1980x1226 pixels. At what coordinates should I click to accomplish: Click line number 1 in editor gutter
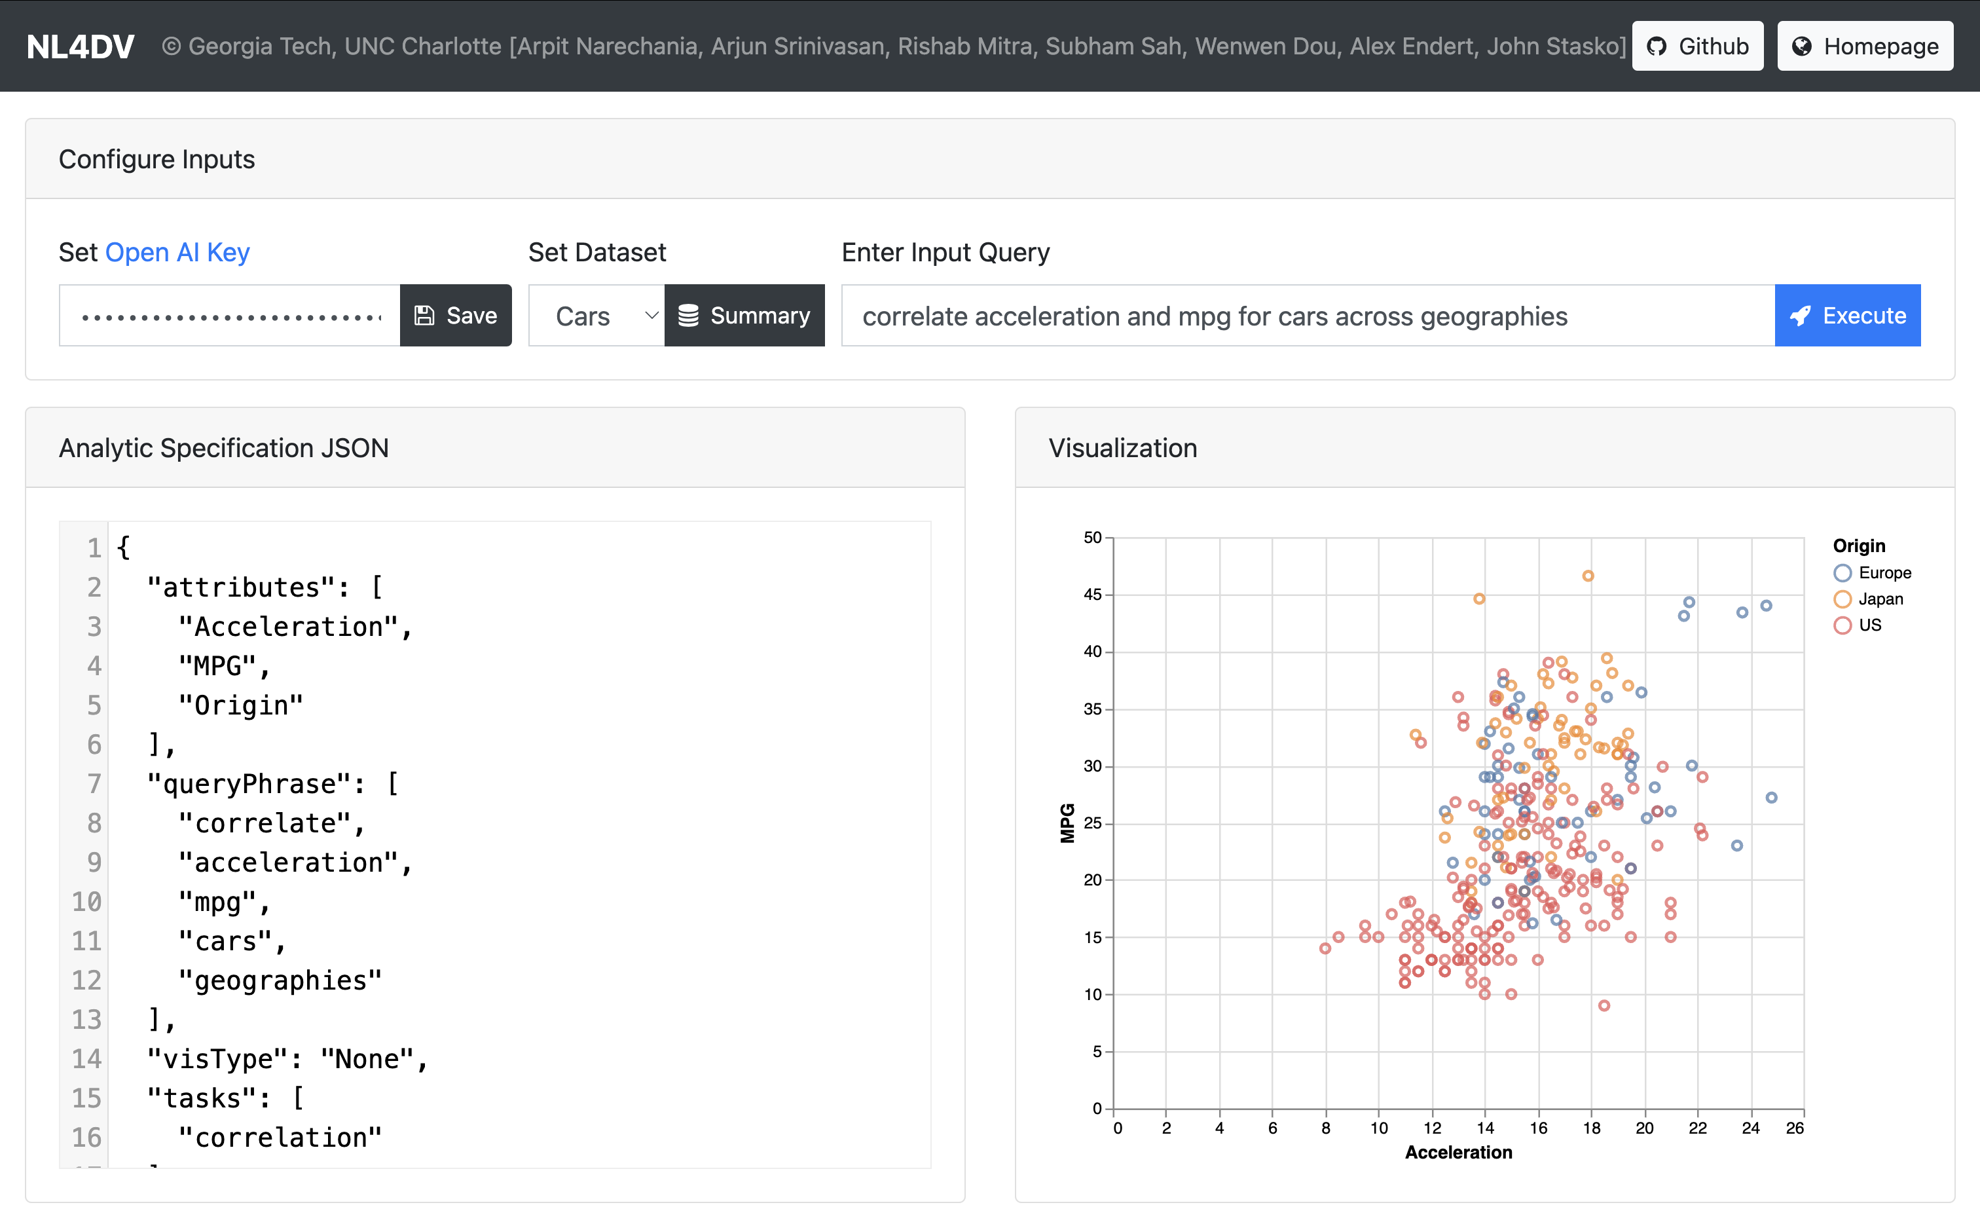[94, 548]
